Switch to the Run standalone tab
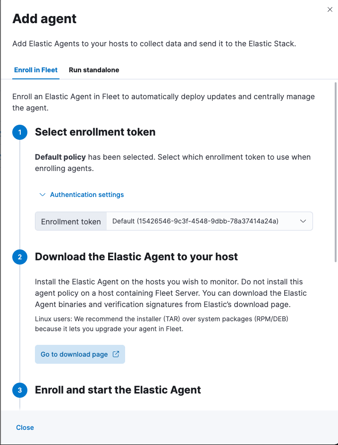338x445 pixels. tap(93, 69)
